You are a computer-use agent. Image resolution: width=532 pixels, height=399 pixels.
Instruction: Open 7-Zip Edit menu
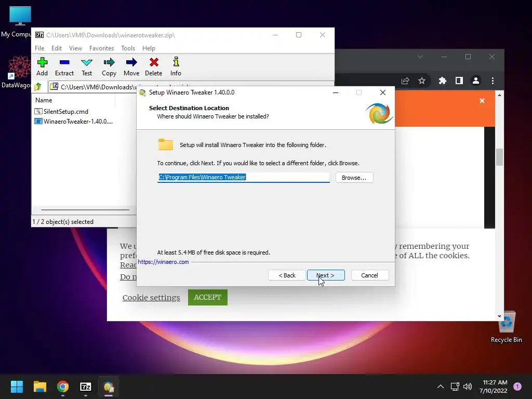(x=56, y=48)
